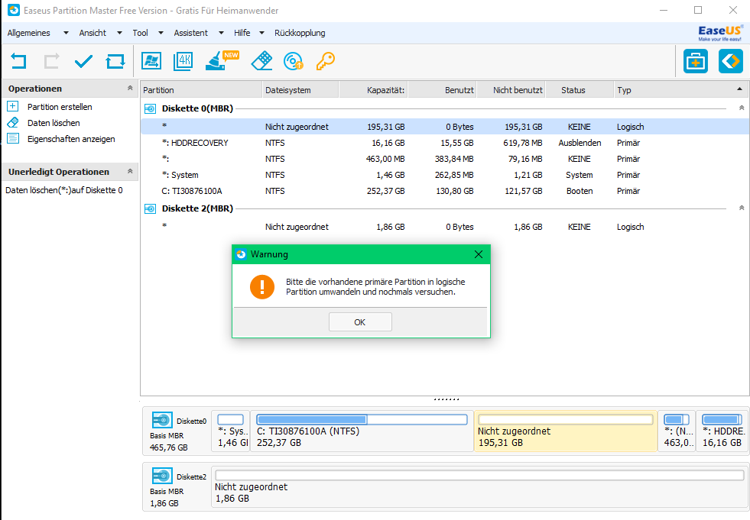Sort by the Benutzt column header
The width and height of the screenshot is (750, 520).
[x=442, y=90]
